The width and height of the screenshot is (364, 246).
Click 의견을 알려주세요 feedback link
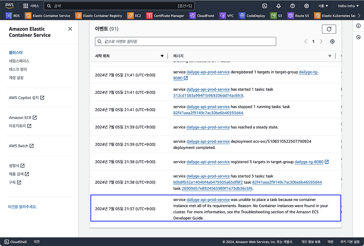click(22, 207)
